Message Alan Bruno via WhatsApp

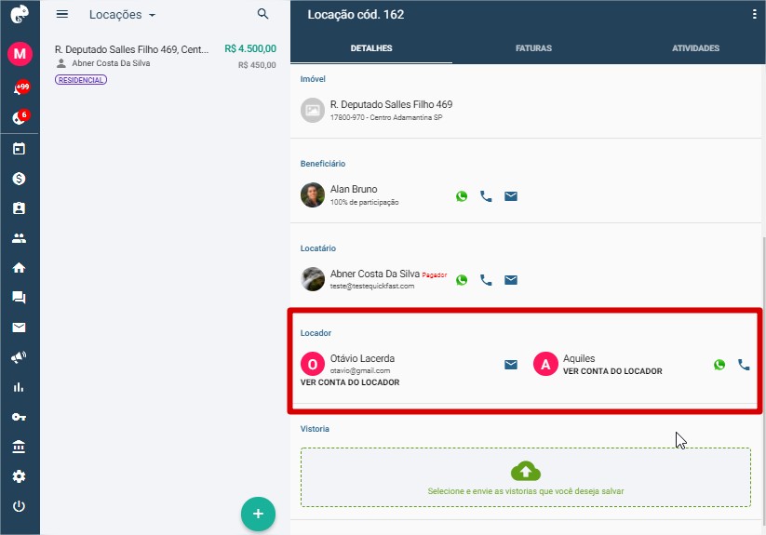[462, 196]
